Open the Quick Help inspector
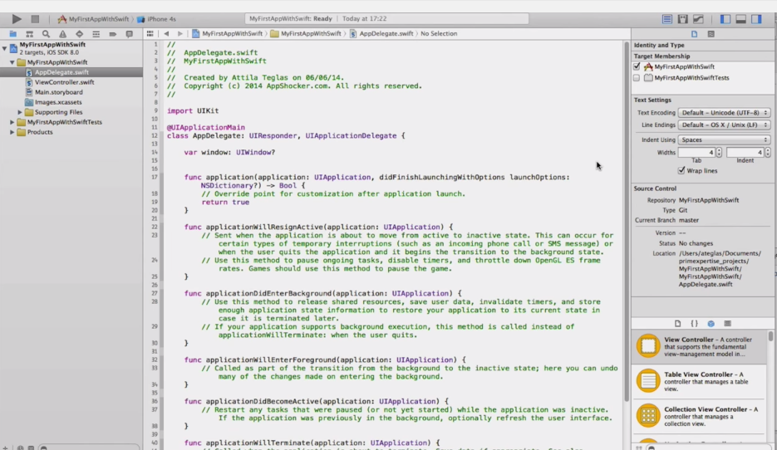Image resolution: width=777 pixels, height=450 pixels. click(711, 33)
